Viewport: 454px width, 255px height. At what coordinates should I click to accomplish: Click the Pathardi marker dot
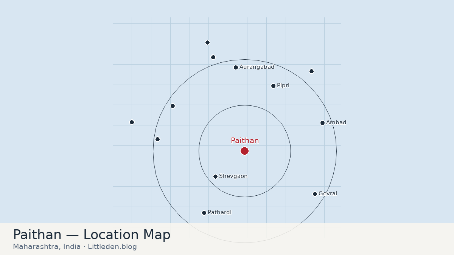tap(204, 213)
